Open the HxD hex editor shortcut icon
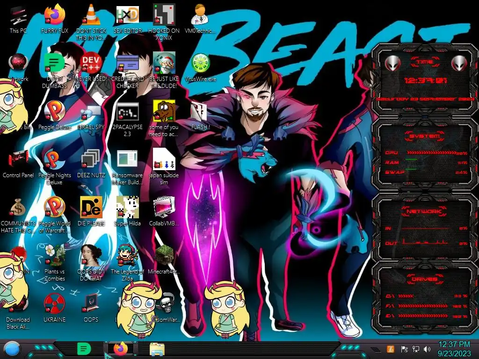Screen dimensions: 479x359 tap(127, 15)
